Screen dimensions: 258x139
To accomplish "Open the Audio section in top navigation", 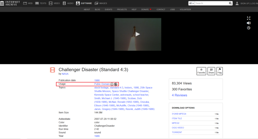I will click(x=68, y=3).
